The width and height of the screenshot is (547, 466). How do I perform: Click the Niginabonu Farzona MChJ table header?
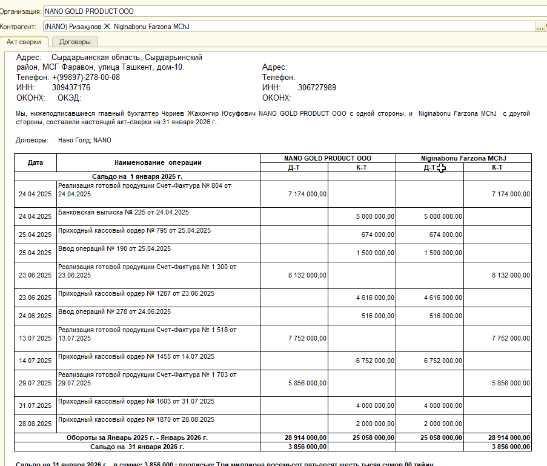pyautogui.click(x=463, y=158)
